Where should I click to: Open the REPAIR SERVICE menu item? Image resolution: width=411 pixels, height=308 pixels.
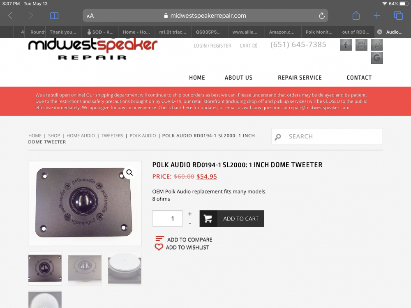[300, 78]
